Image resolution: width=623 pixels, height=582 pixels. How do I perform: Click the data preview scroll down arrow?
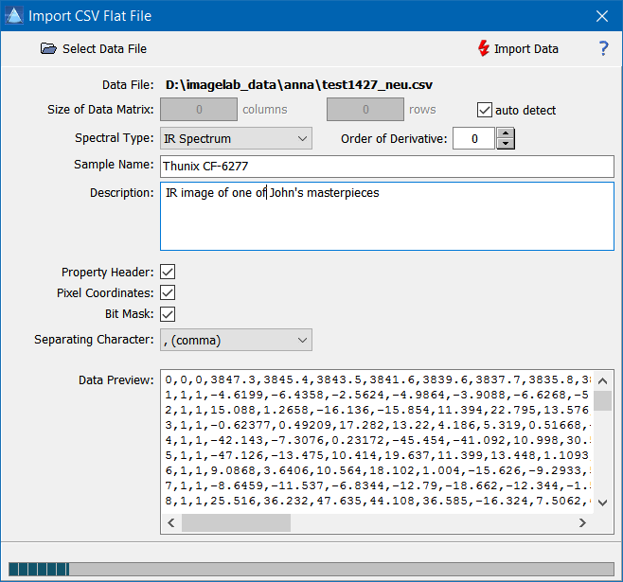[603, 503]
